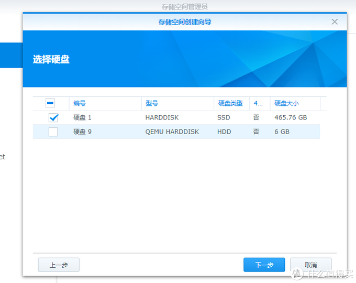
Task: Click the 存储空间创建向导 dialog title
Action: pos(185,22)
